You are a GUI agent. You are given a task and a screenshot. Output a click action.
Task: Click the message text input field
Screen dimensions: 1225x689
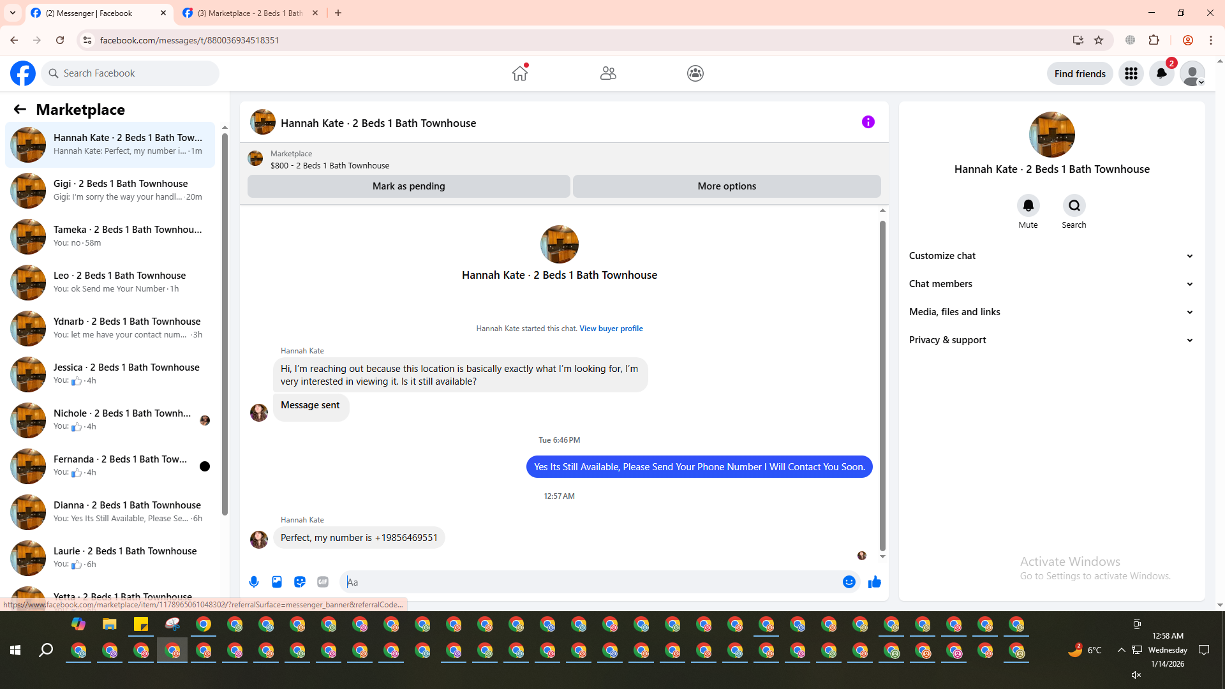(590, 582)
